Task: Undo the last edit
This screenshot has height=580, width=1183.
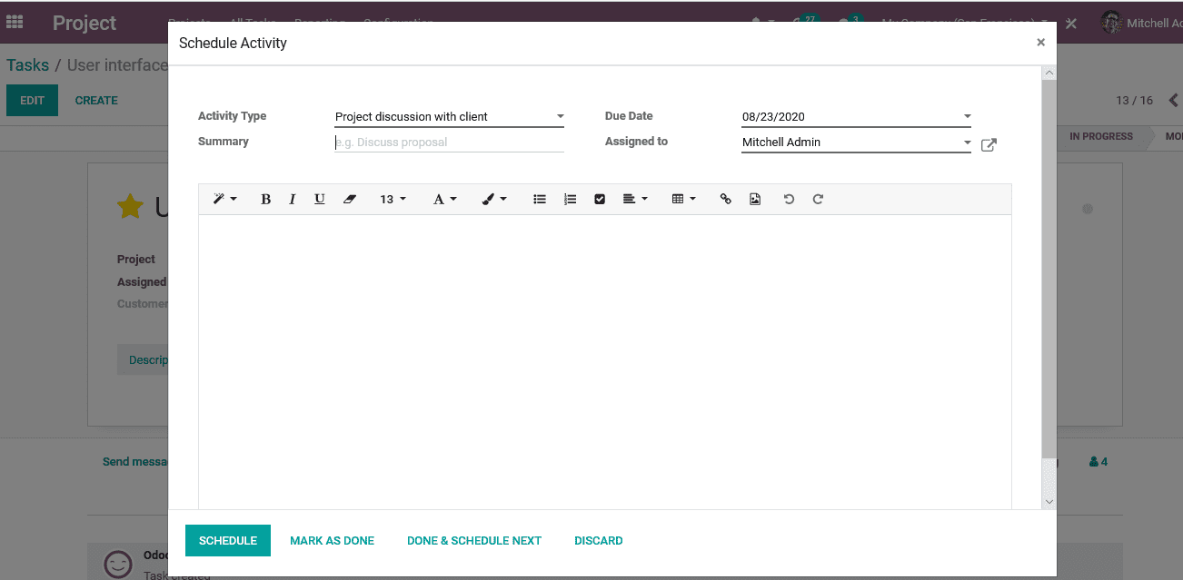Action: [789, 199]
